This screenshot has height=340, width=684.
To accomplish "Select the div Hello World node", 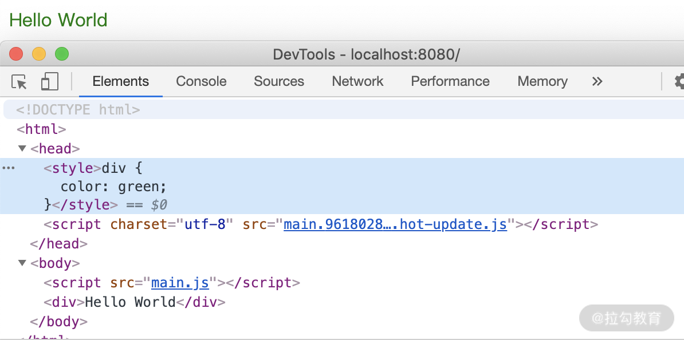I will pyautogui.click(x=134, y=302).
